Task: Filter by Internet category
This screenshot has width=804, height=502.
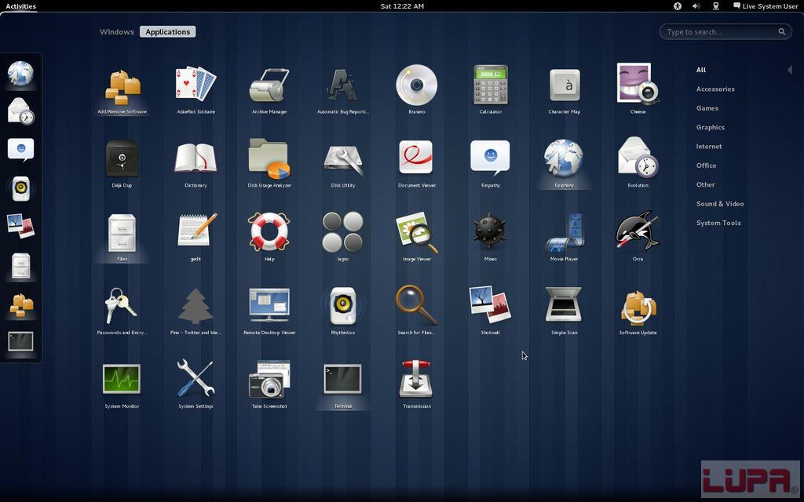Action: tap(709, 147)
